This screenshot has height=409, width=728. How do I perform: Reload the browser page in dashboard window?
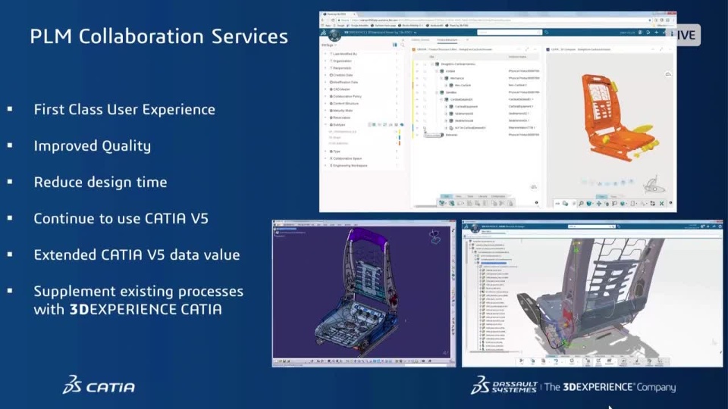pos(333,20)
